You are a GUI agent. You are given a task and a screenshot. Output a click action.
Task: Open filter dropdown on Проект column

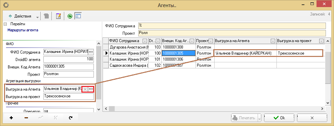pos(211,41)
